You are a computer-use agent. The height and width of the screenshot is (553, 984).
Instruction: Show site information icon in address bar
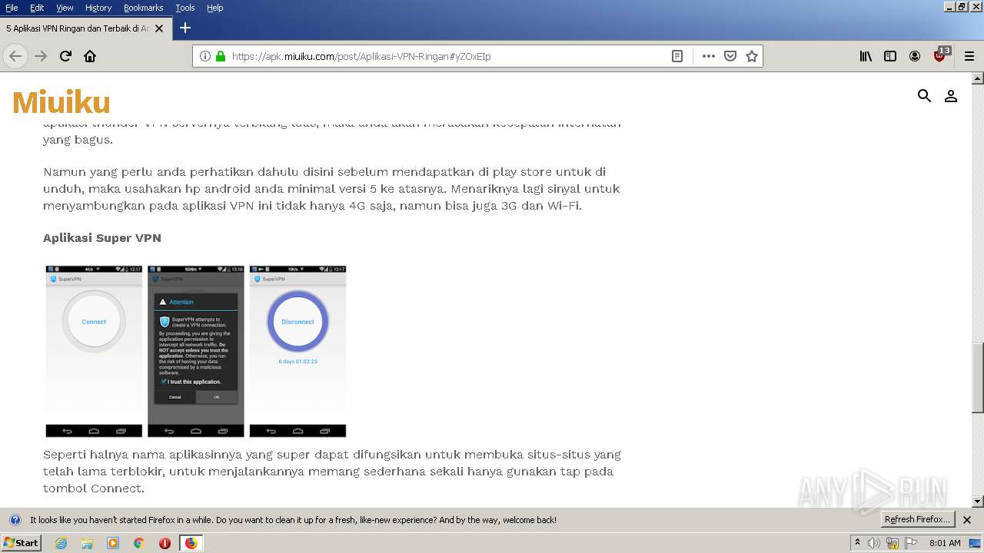click(x=205, y=56)
